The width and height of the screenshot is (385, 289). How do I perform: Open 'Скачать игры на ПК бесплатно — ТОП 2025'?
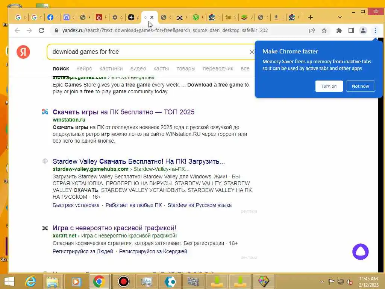point(123,112)
